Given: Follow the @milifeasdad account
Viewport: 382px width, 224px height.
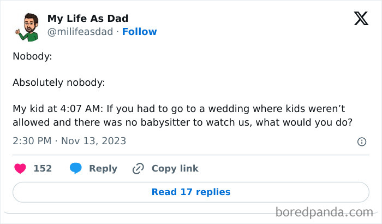Looking at the screenshot, I should pyautogui.click(x=139, y=32).
